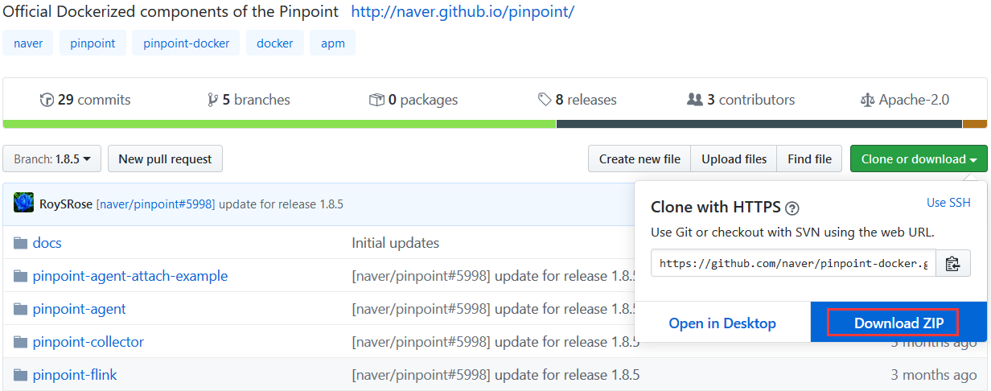This screenshot has height=391, width=991.
Task: Click the pinpoint-flink folder icon
Action: [x=21, y=375]
